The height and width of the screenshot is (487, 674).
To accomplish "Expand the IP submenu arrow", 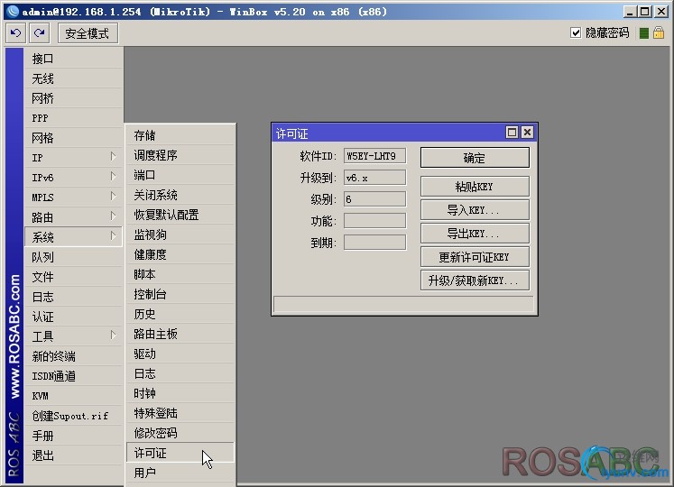I will 113,157.
